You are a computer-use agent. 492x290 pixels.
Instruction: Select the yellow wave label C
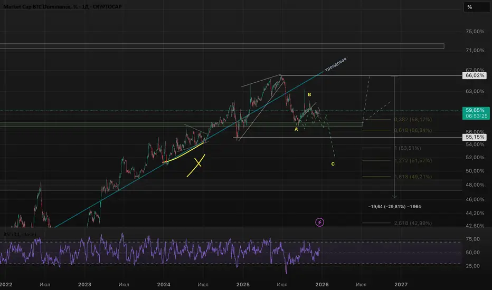(333, 164)
